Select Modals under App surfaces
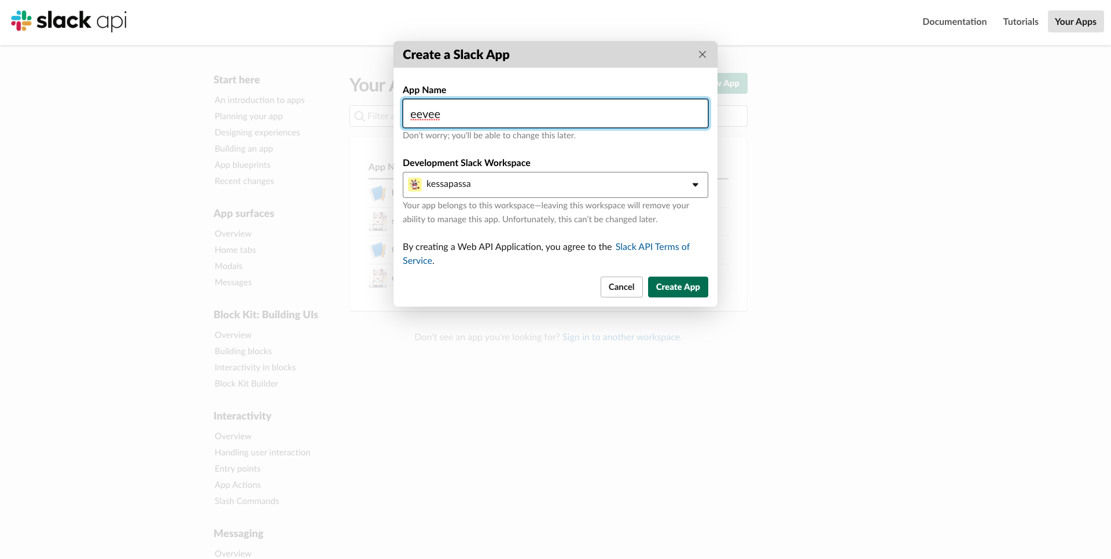This screenshot has width=1111, height=559. [x=228, y=266]
